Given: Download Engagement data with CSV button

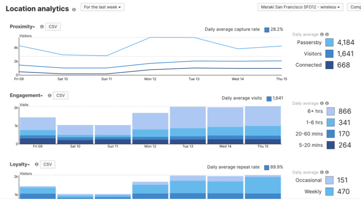Looking at the screenshot, I should [x=61, y=96].
